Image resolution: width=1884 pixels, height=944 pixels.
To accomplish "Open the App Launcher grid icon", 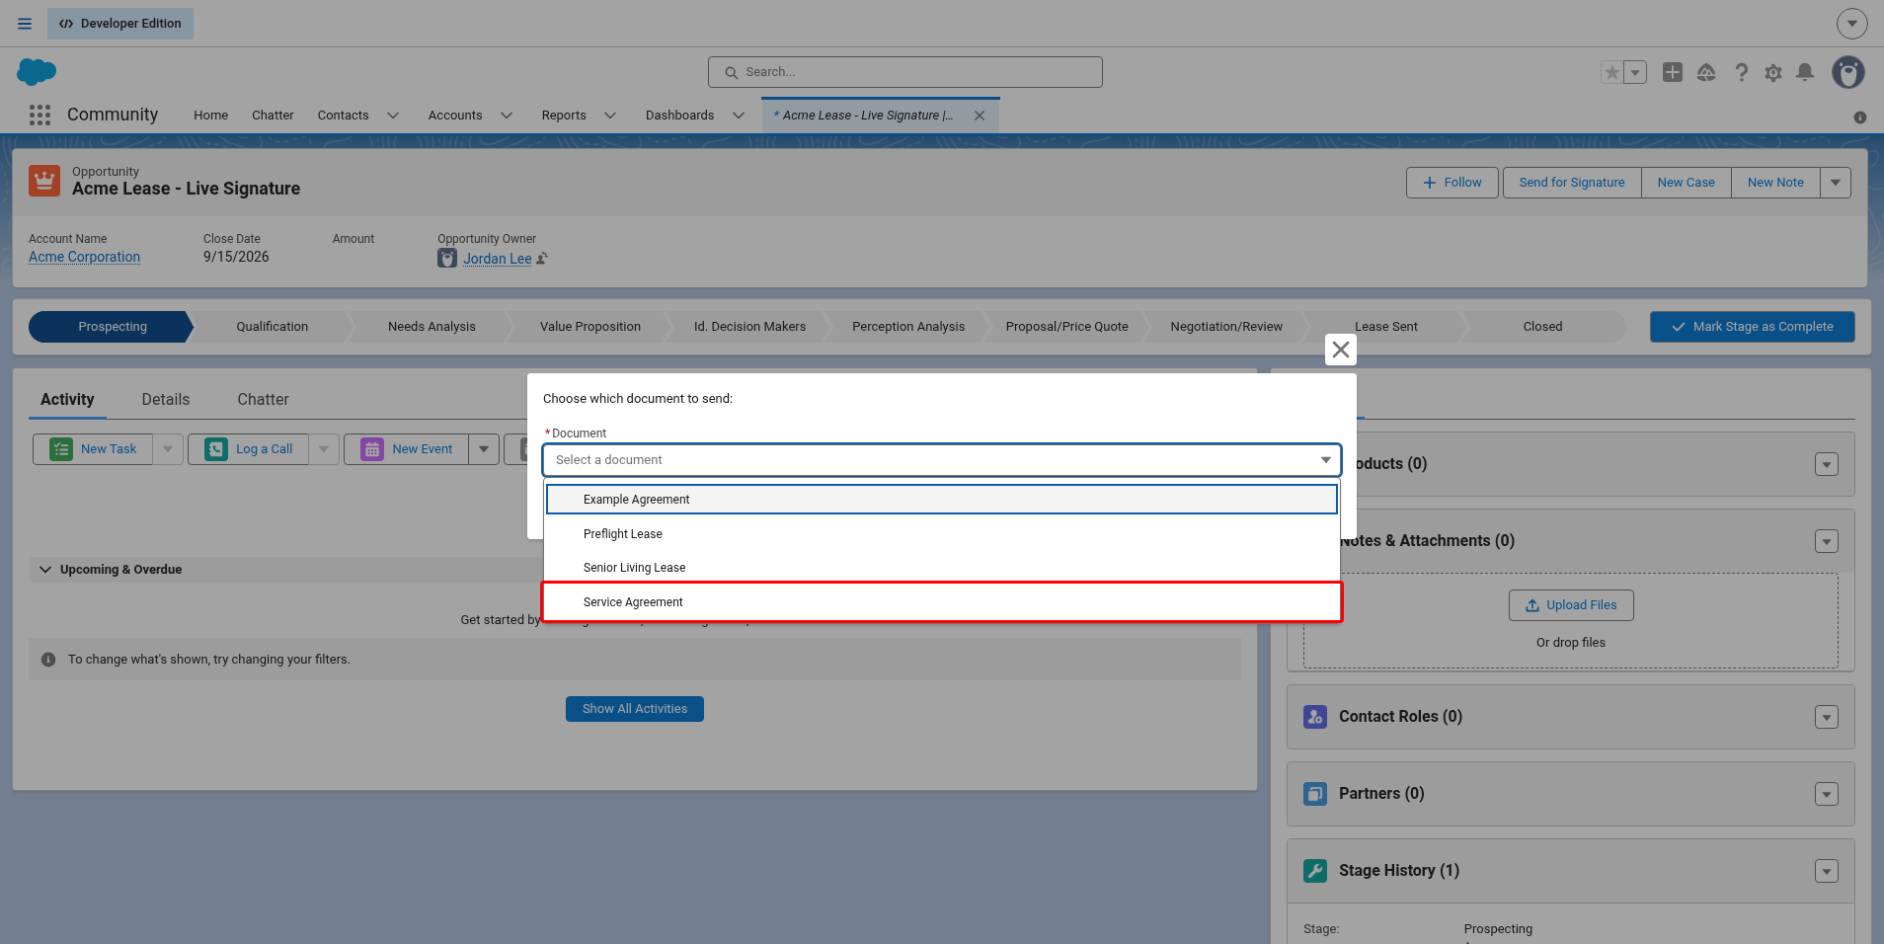I will coord(39,116).
